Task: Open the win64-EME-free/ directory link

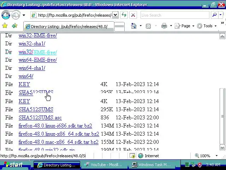Action: 38,60
